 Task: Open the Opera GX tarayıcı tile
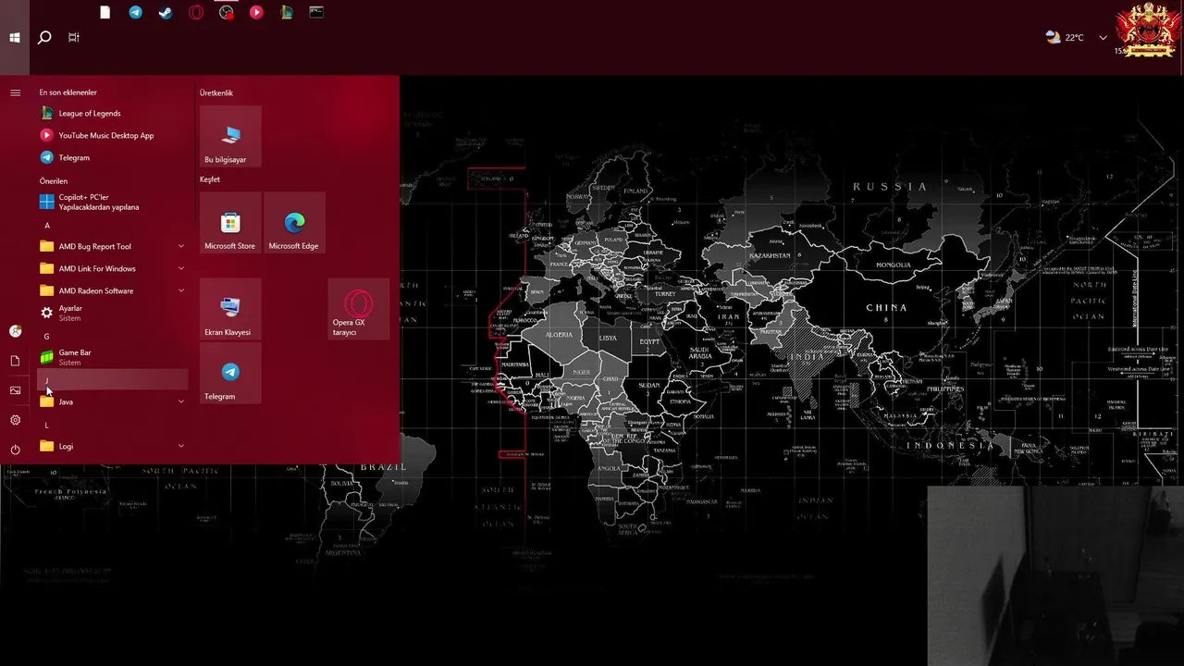tap(359, 309)
